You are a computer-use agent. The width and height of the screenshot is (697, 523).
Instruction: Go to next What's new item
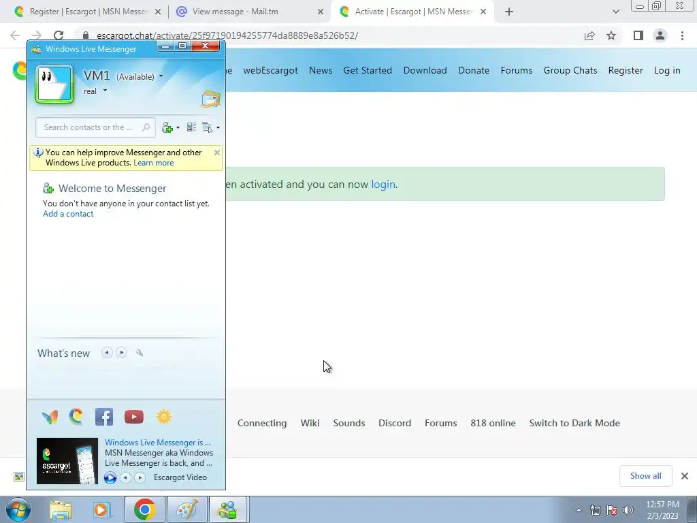(x=121, y=353)
